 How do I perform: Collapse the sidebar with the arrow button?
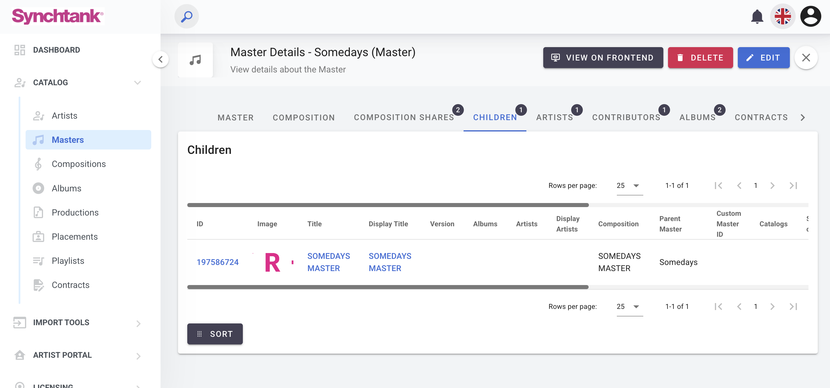pos(161,59)
